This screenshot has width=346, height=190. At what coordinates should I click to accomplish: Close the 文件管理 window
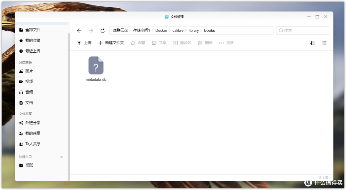pyautogui.click(x=326, y=17)
